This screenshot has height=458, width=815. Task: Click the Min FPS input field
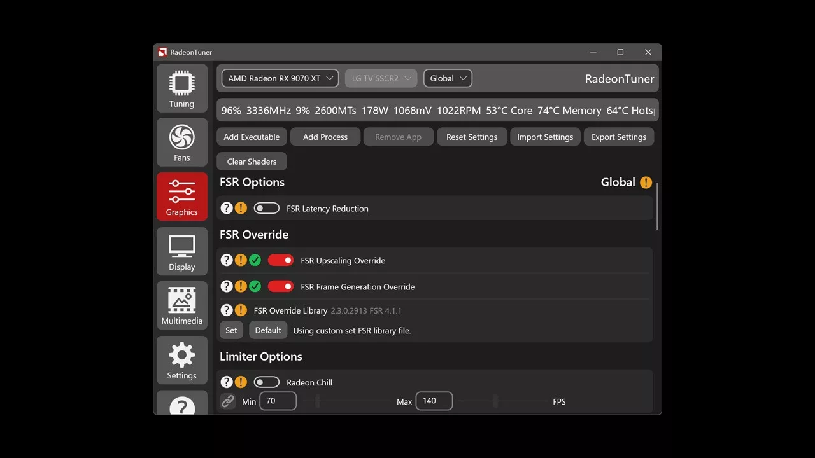(x=278, y=401)
